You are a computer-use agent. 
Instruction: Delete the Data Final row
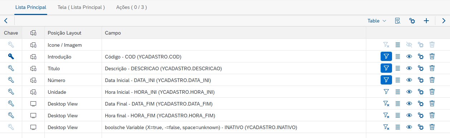432,103
